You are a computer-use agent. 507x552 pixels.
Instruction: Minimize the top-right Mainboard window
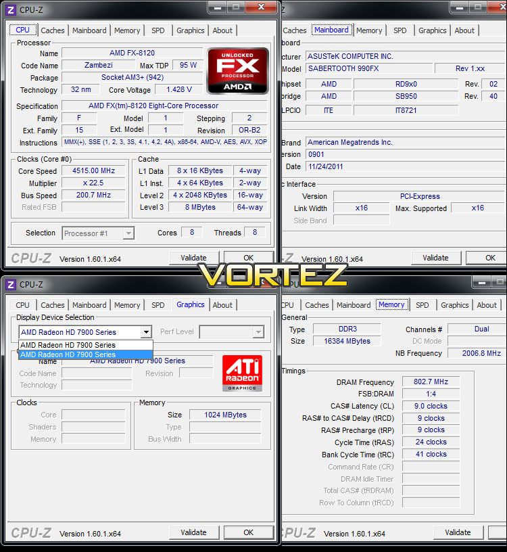[x=459, y=7]
